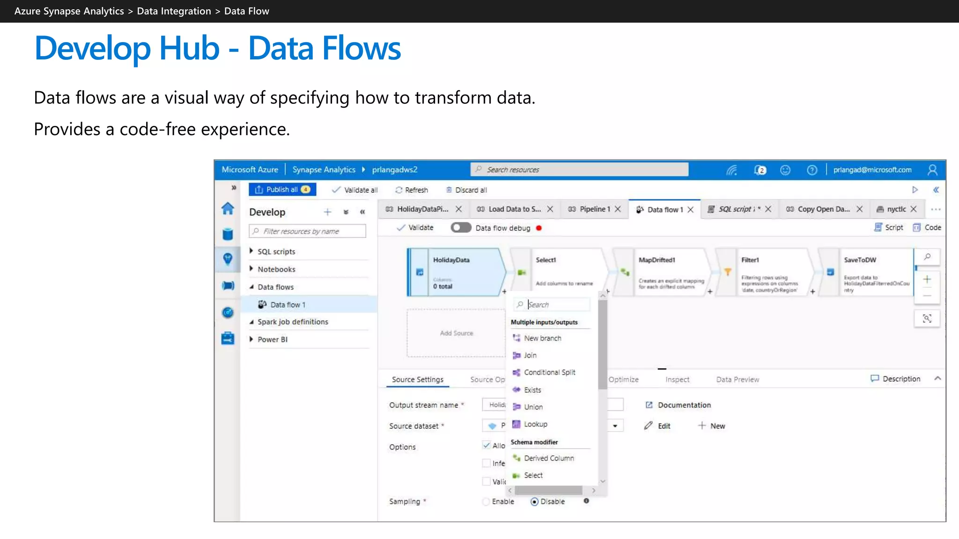Image resolution: width=959 pixels, height=539 pixels.
Task: Click the user account avatar icon
Action: pos(932,170)
